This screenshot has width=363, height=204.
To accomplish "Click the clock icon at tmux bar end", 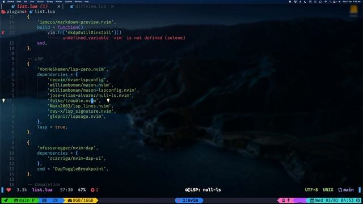I will pyautogui.click(x=358, y=200).
